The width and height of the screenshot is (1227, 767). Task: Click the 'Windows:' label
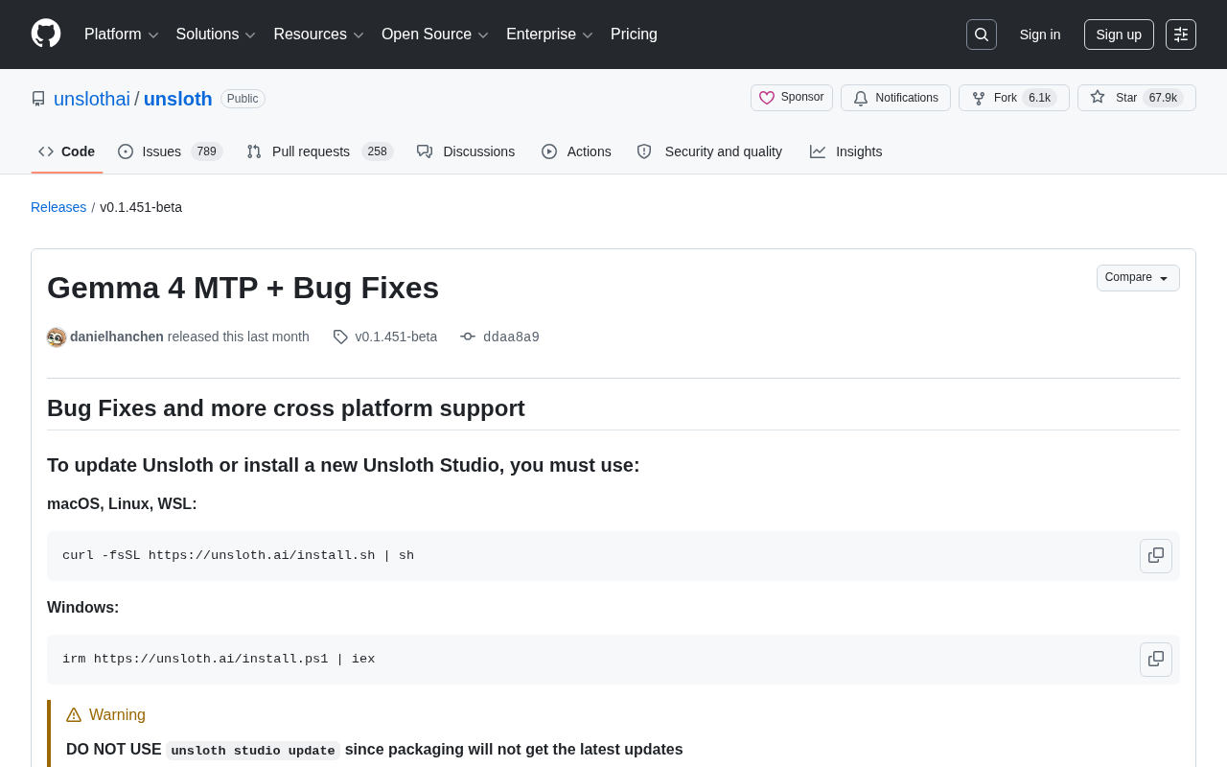83,608
